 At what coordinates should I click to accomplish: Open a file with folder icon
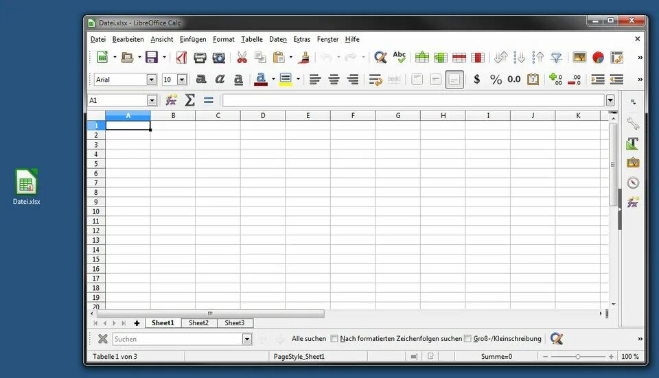127,57
